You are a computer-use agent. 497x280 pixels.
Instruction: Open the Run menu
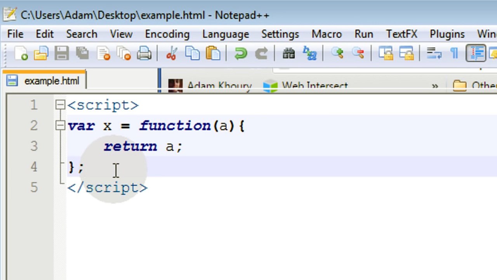[364, 34]
